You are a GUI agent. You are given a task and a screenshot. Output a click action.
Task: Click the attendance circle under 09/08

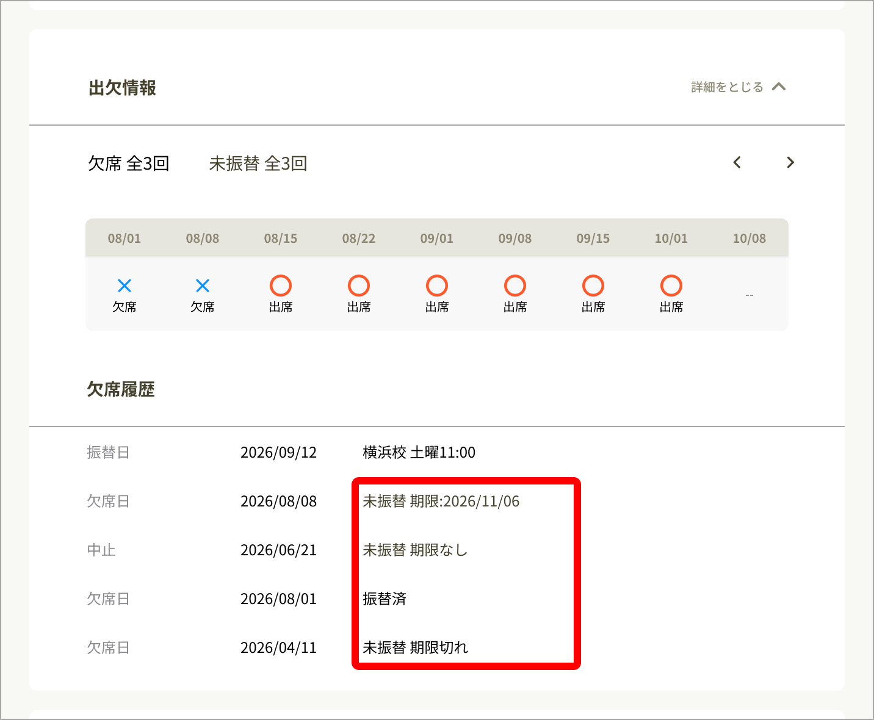click(x=515, y=286)
